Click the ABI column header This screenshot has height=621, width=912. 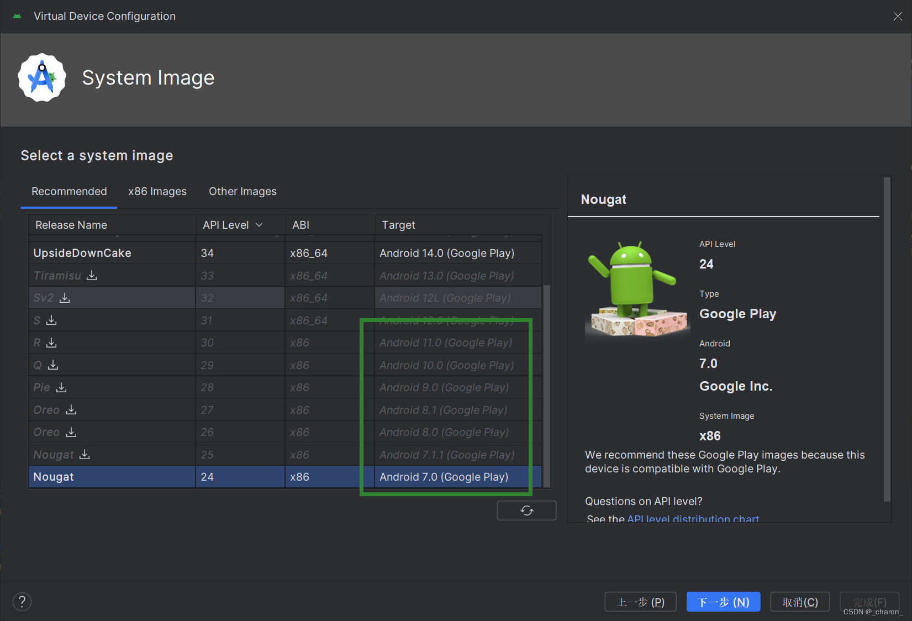point(330,225)
